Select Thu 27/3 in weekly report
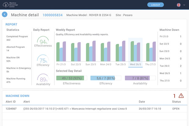This screenshot has width=189, height=126. pyautogui.click(x=150, y=65)
